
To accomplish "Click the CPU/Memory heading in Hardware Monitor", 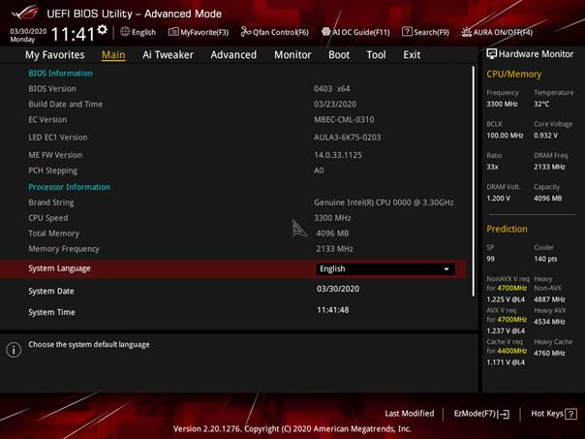I will 514,75.
